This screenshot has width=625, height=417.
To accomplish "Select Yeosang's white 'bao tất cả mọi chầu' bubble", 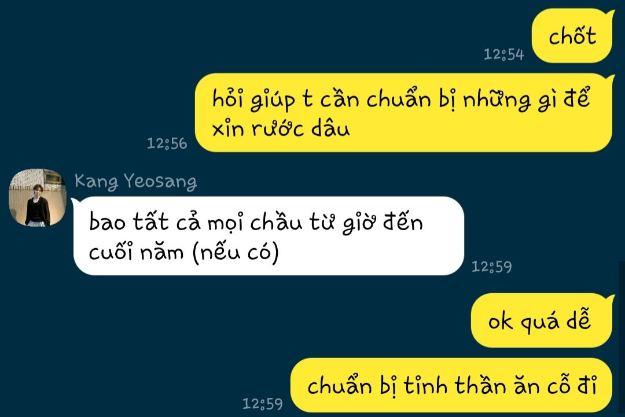I will 268,236.
